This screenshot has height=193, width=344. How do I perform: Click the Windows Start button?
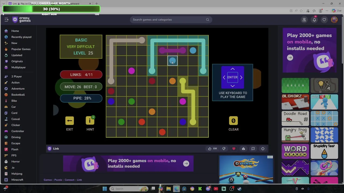pos(105,189)
